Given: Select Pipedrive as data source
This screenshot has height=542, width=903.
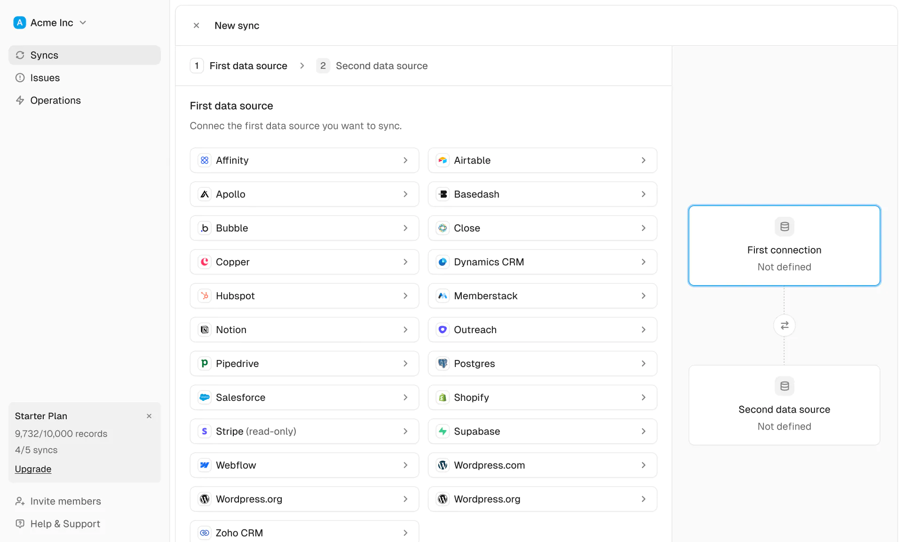Looking at the screenshot, I should tap(304, 364).
